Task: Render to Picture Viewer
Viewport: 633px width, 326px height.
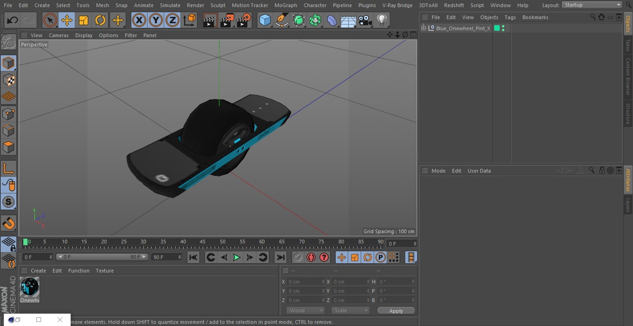Action: pyautogui.click(x=227, y=20)
